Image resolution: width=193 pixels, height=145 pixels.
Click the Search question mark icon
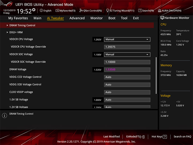pyautogui.click(x=140, y=10)
